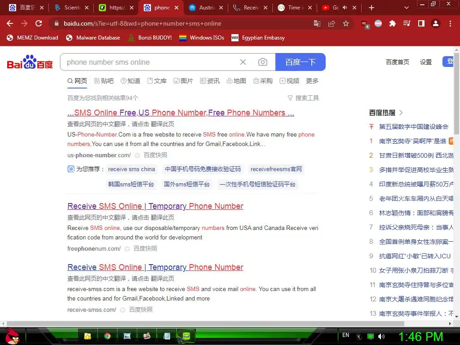The image size is (460, 345).
Task: Open Windows ISOs bookmark
Action: coord(202,38)
